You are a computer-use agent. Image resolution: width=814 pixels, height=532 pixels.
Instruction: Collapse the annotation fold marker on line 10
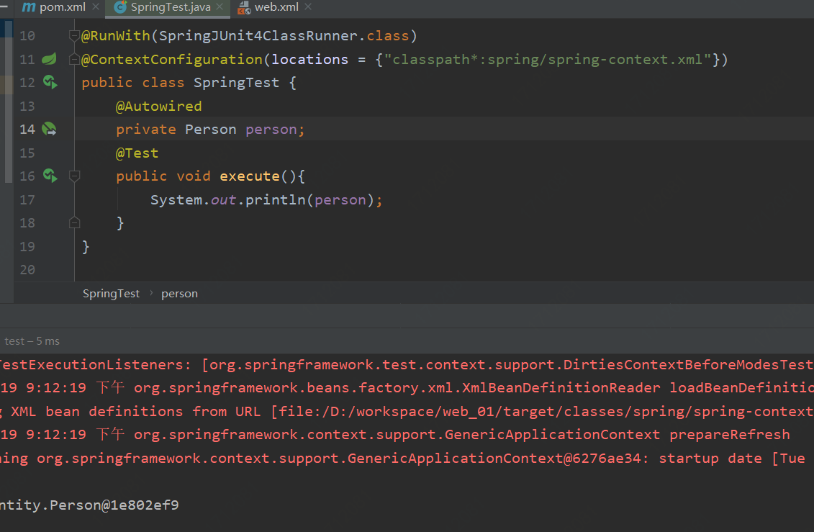point(74,36)
